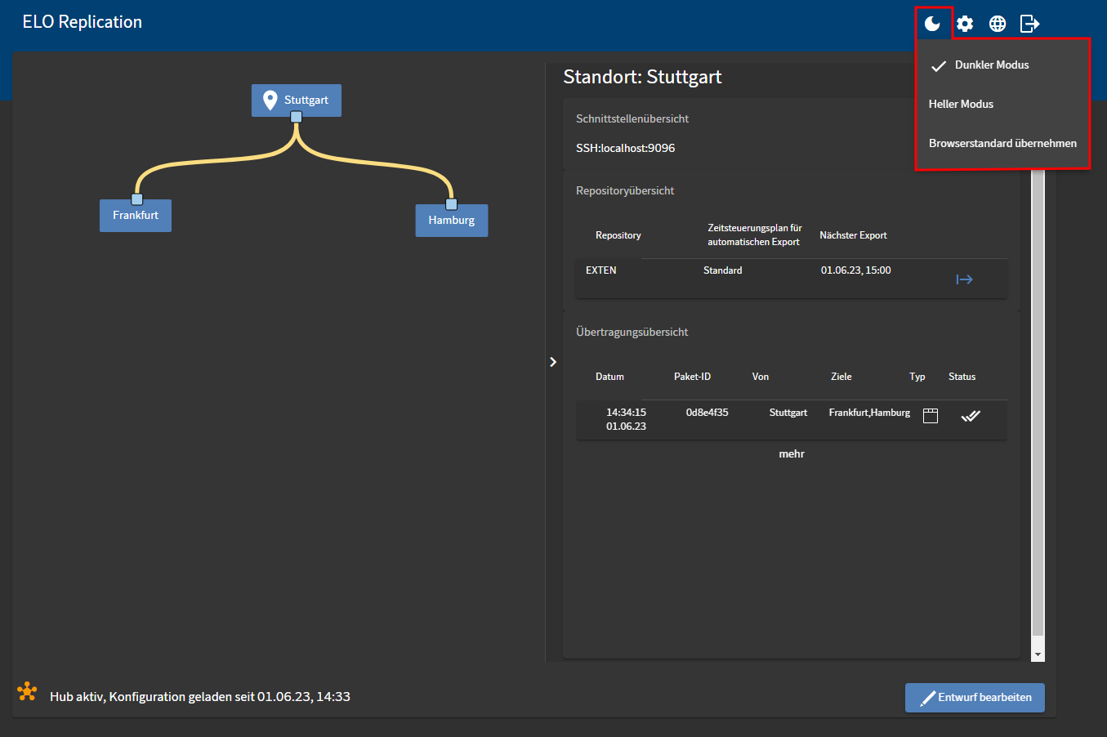Click the Ziele column header

(841, 377)
